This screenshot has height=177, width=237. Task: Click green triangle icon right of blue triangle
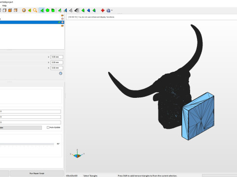pyautogui.click(x=94, y=10)
